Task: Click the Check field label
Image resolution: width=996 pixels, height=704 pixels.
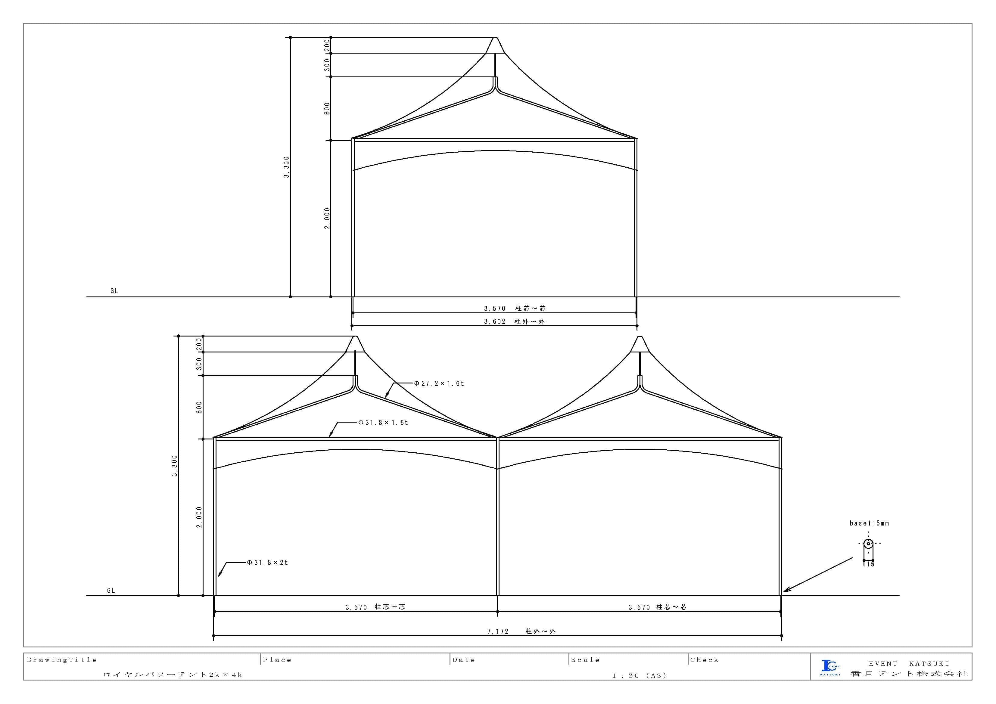Action: 705,660
